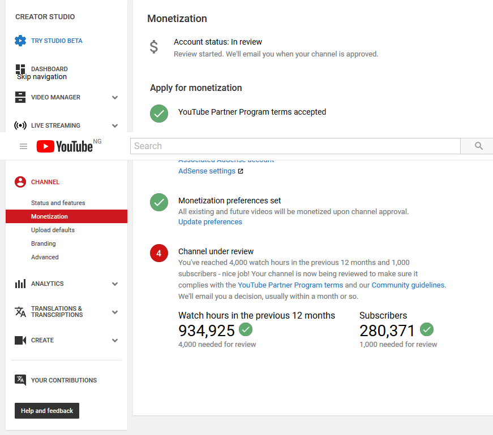493x435 pixels.
Task: Open Upload defaults settings
Action: 53,230
